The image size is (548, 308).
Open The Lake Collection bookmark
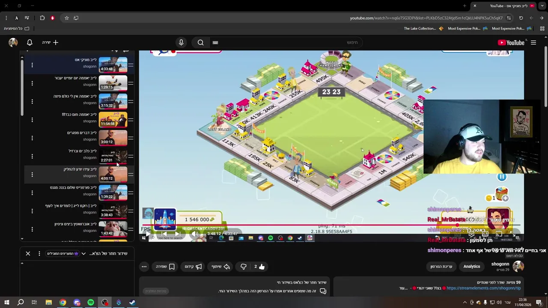click(x=423, y=29)
